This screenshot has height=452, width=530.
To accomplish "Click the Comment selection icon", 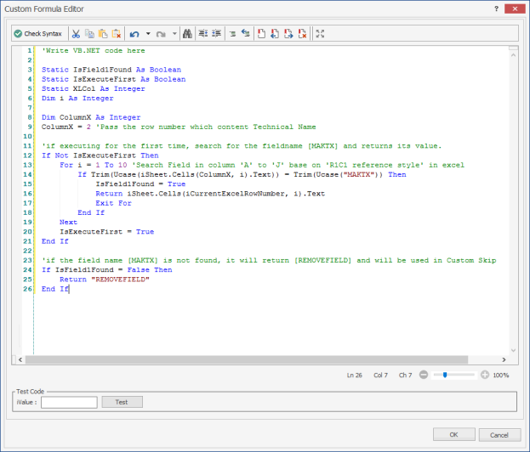I will click(232, 34).
